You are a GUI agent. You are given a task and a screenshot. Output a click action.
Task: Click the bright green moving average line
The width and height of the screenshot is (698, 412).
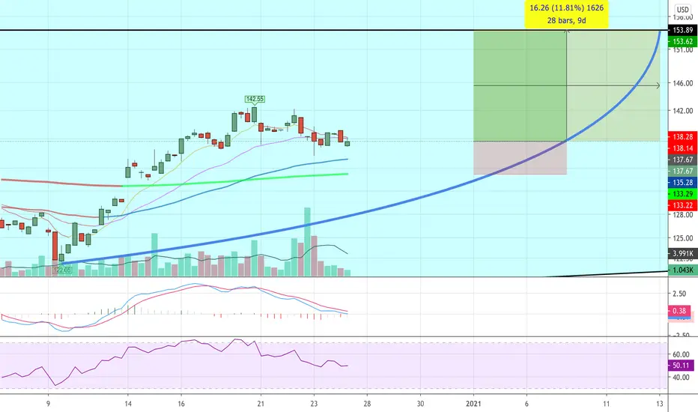coord(235,180)
